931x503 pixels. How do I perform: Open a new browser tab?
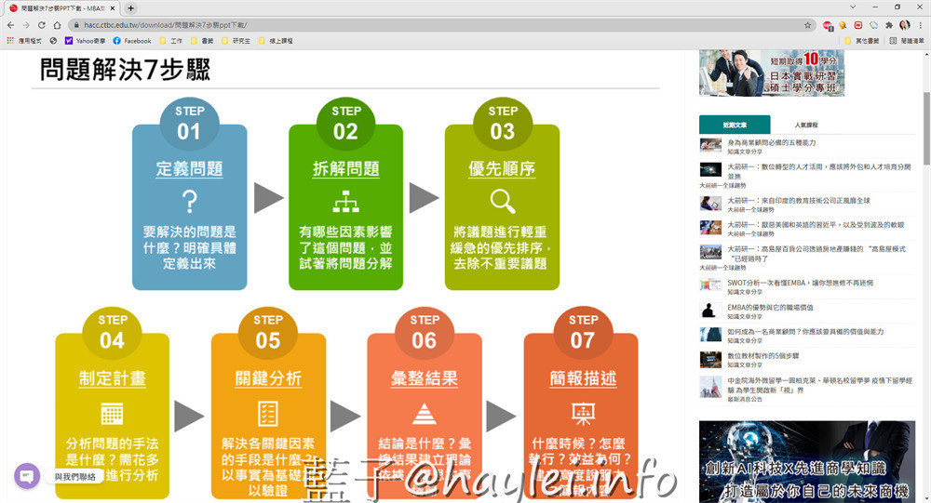pos(130,7)
